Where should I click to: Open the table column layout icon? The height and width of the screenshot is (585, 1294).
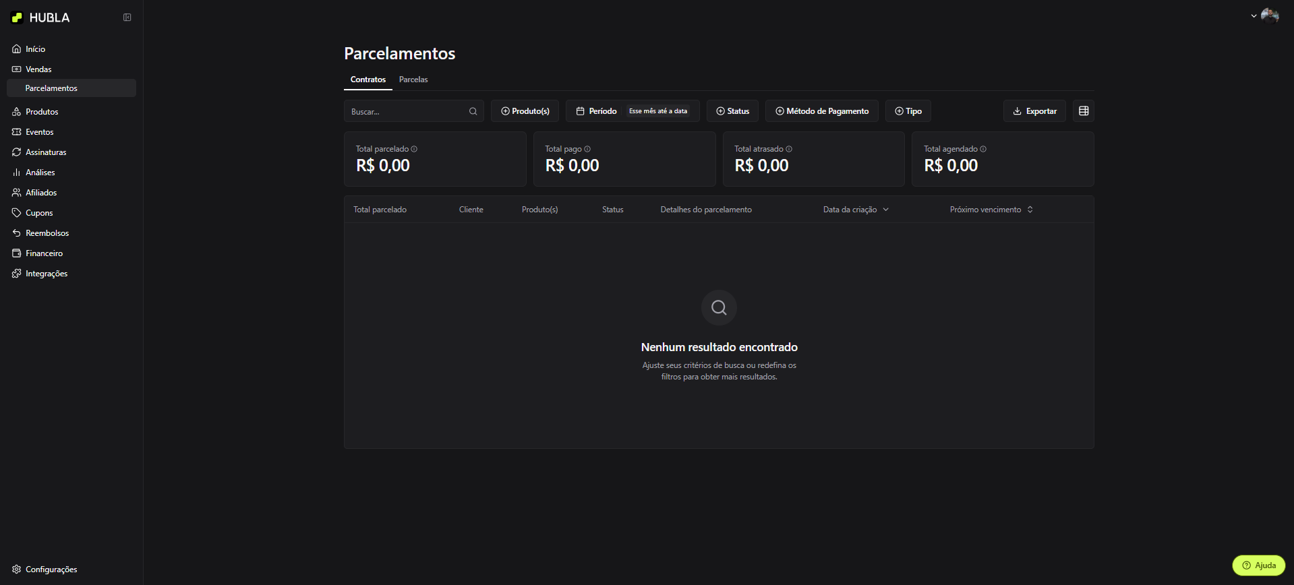(x=1083, y=111)
